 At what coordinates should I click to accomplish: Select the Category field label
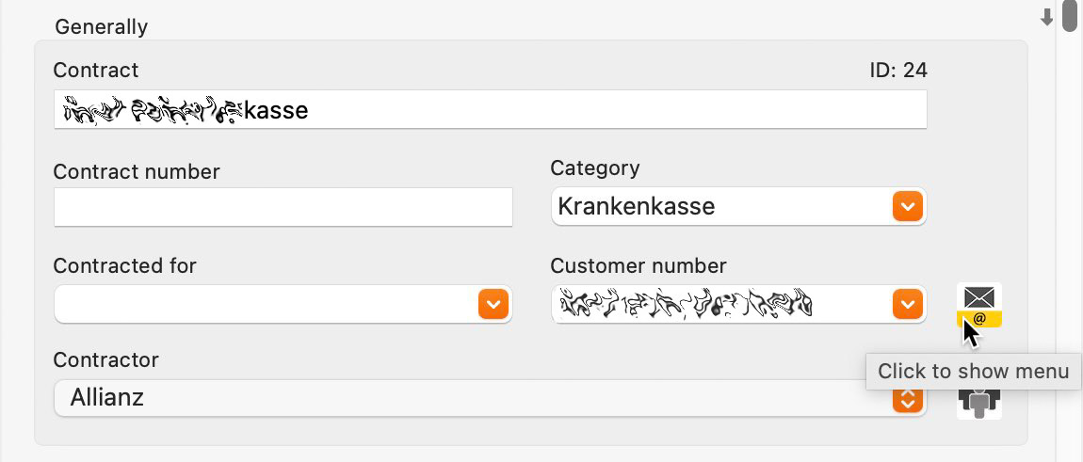point(594,167)
